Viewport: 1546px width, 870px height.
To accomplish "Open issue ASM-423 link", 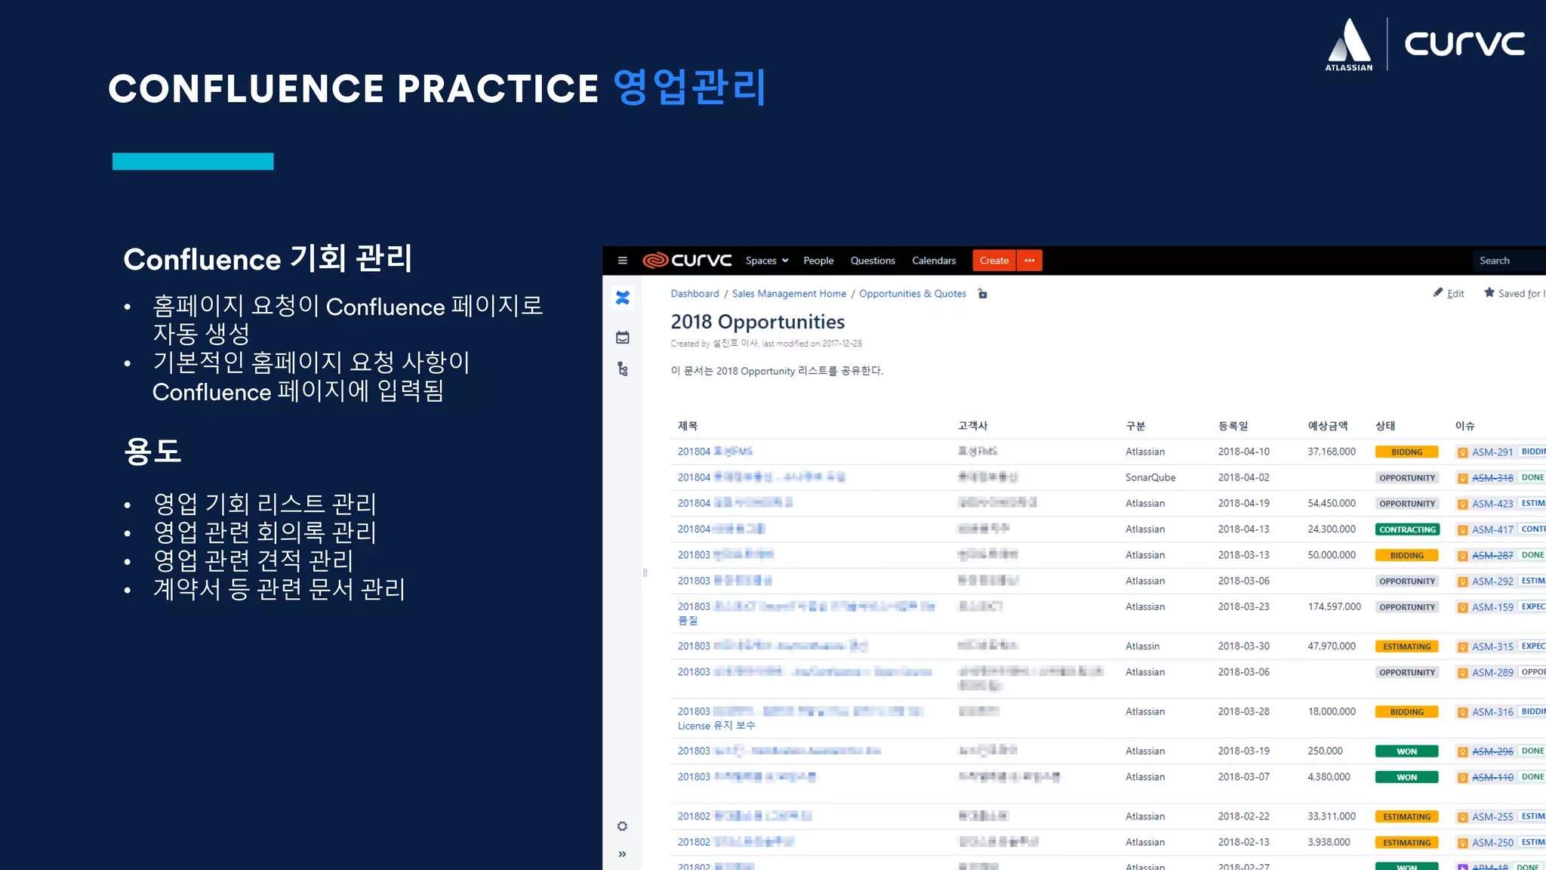I will click(x=1492, y=504).
